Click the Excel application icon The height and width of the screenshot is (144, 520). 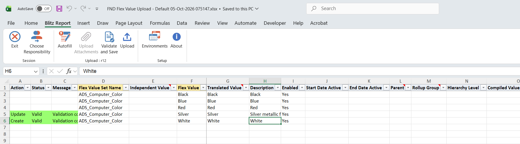click(x=9, y=9)
